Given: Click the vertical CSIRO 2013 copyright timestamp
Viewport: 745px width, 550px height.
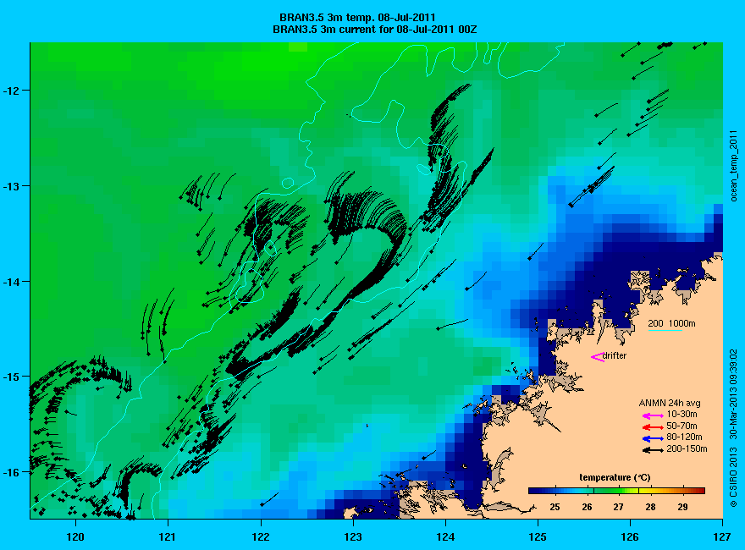Looking at the screenshot, I should (734, 428).
